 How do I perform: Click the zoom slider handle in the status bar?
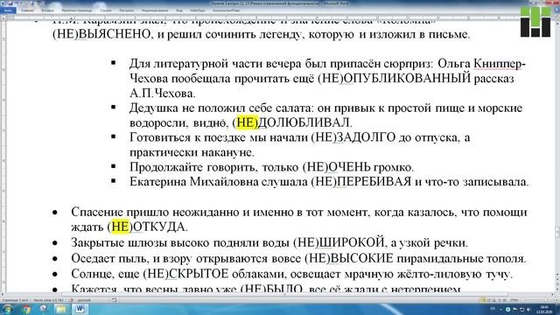[545, 300]
